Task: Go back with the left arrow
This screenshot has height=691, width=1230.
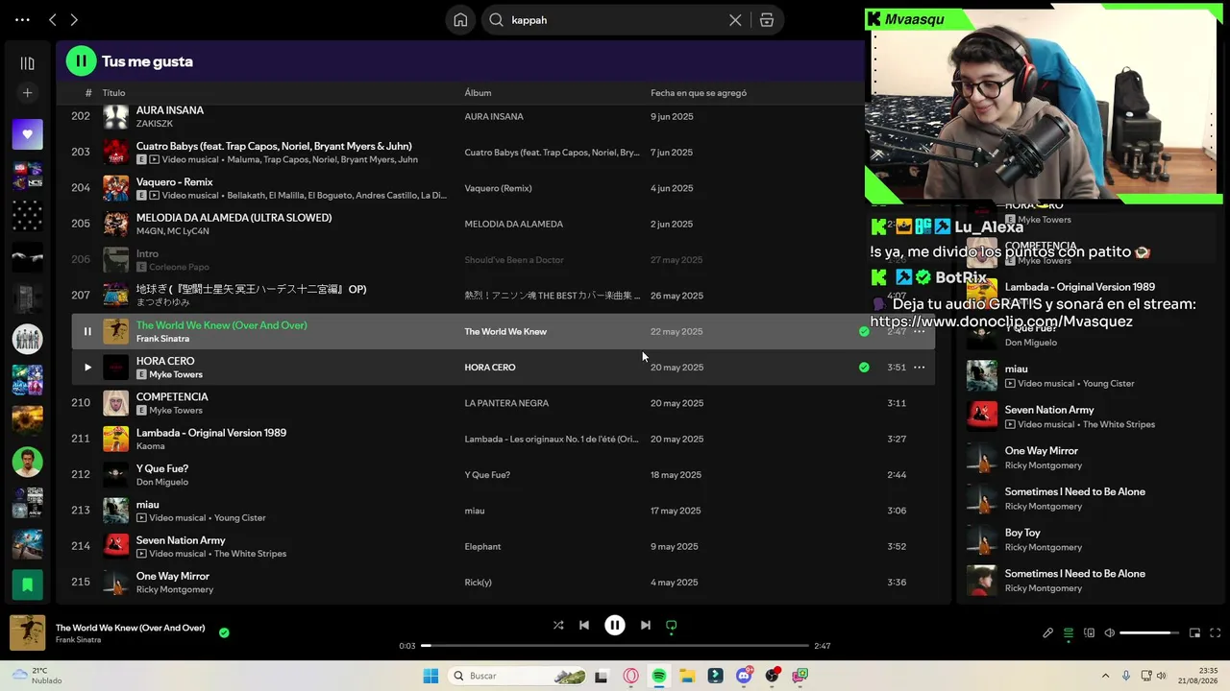Action: tap(53, 19)
